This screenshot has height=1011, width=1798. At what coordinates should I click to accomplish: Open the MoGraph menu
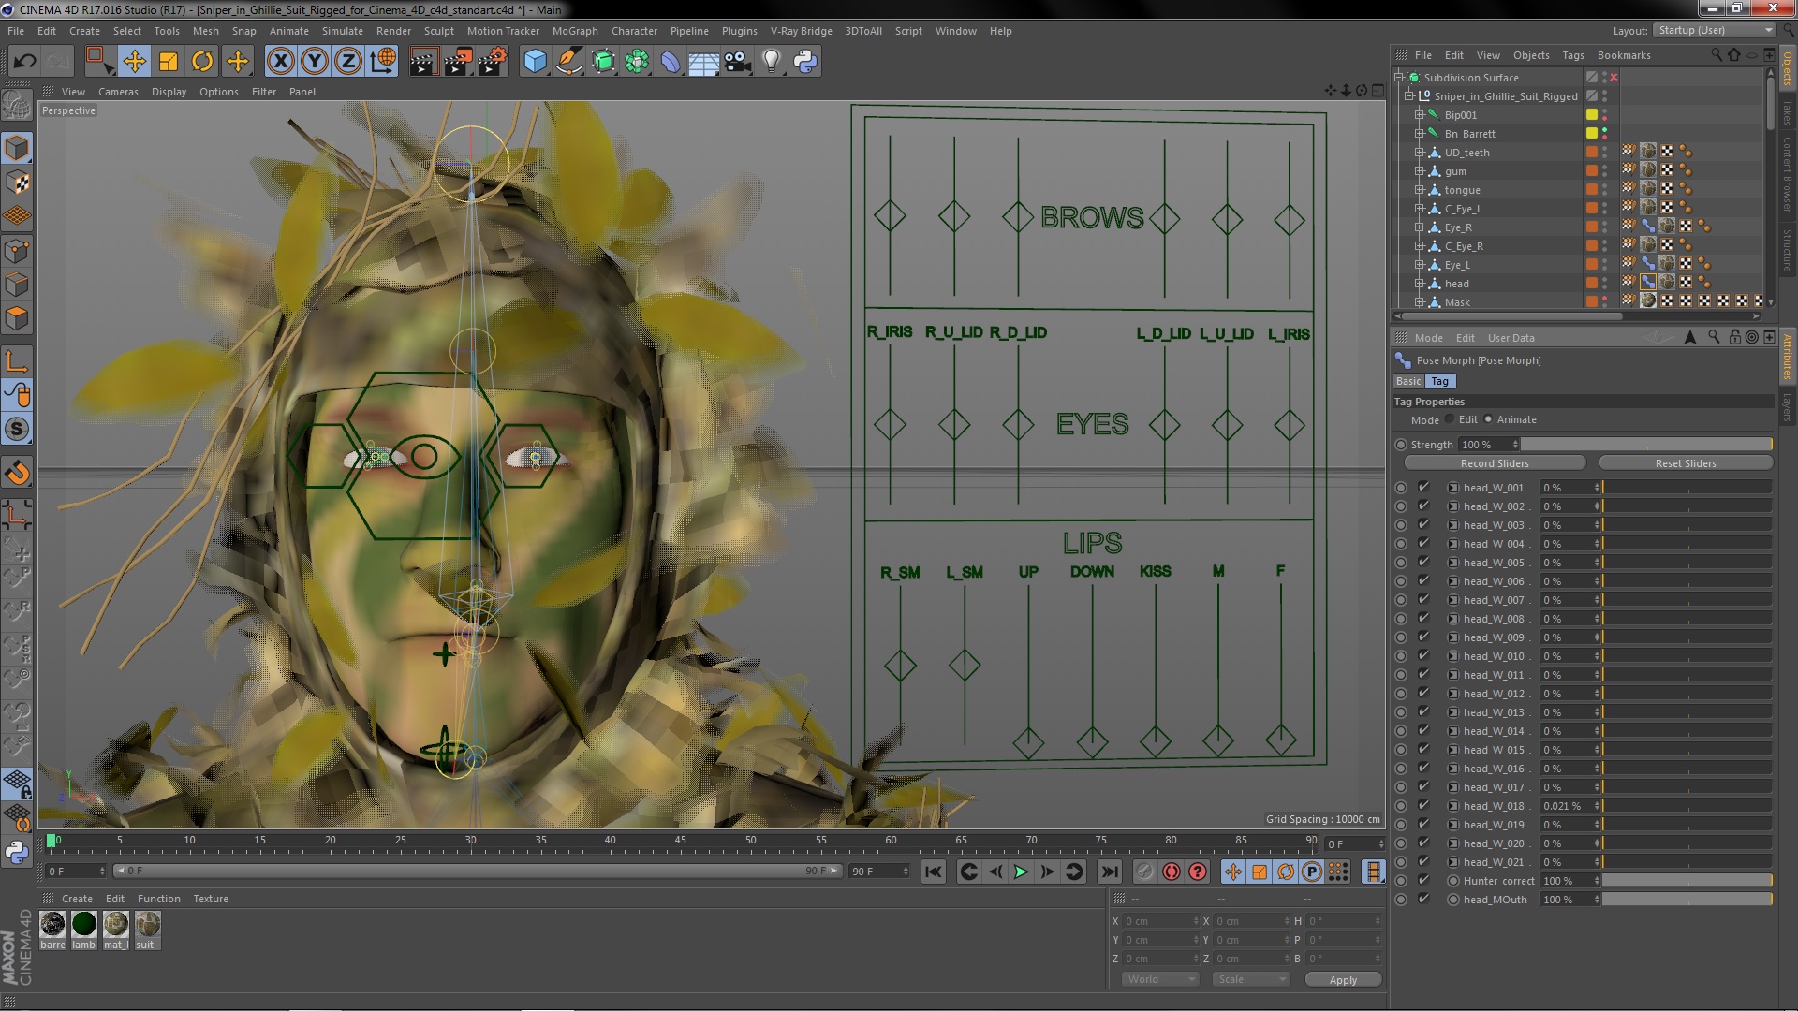[x=575, y=31]
